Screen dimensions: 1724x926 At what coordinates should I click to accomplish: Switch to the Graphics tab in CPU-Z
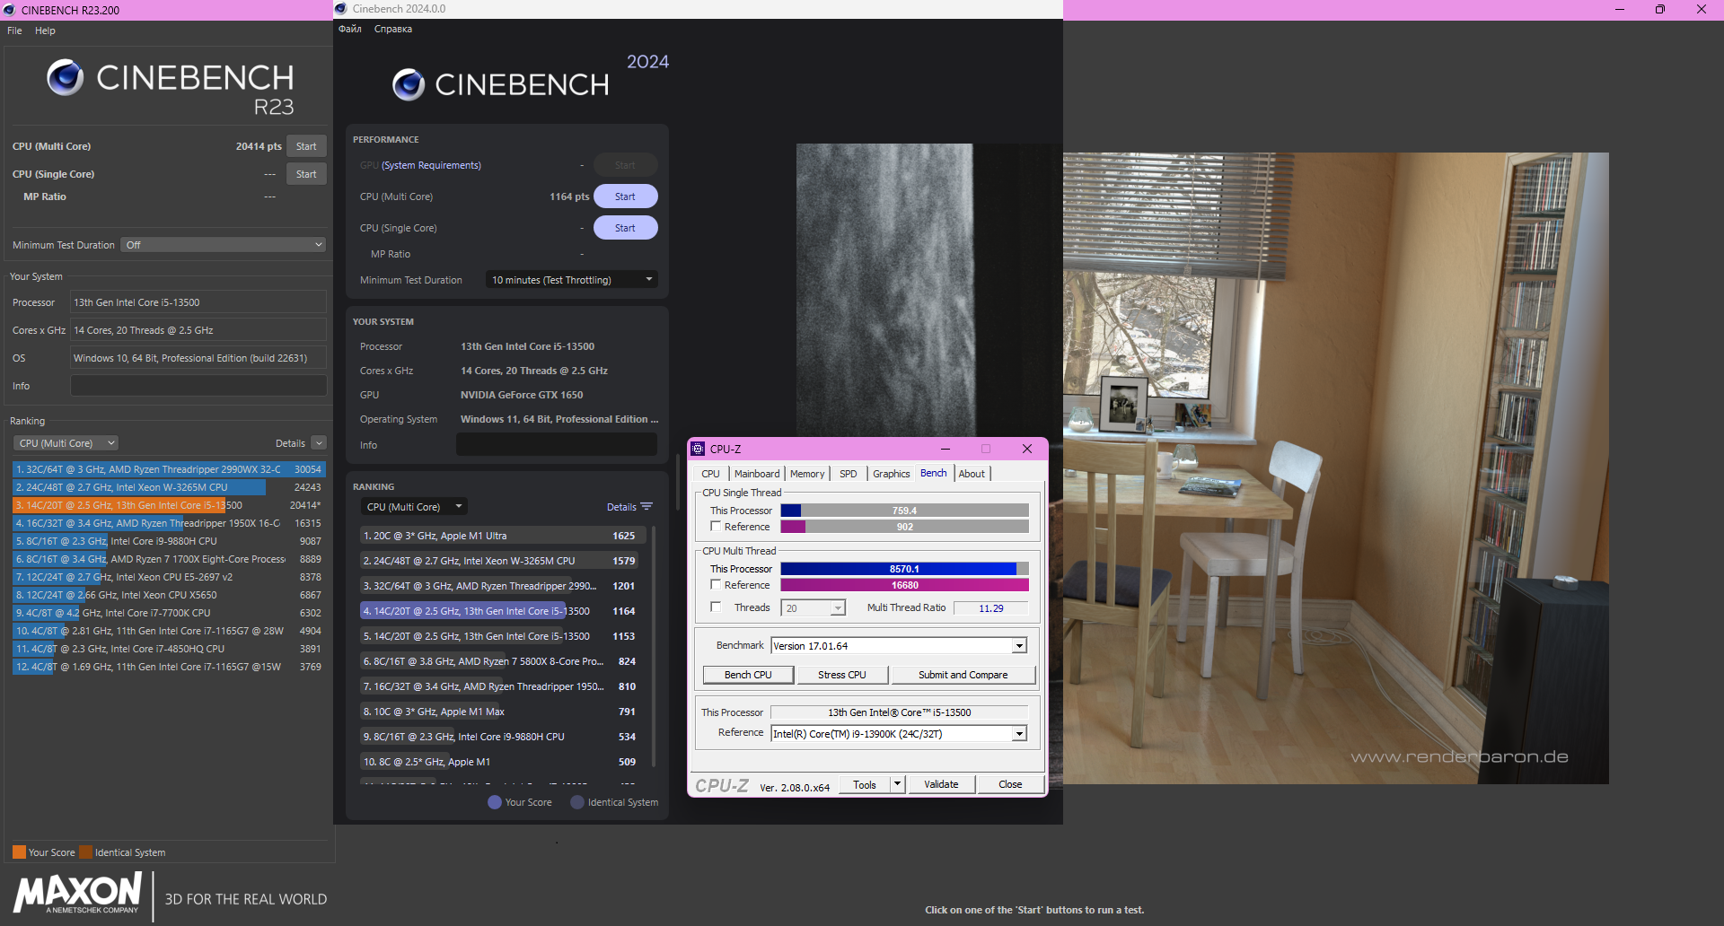point(892,474)
